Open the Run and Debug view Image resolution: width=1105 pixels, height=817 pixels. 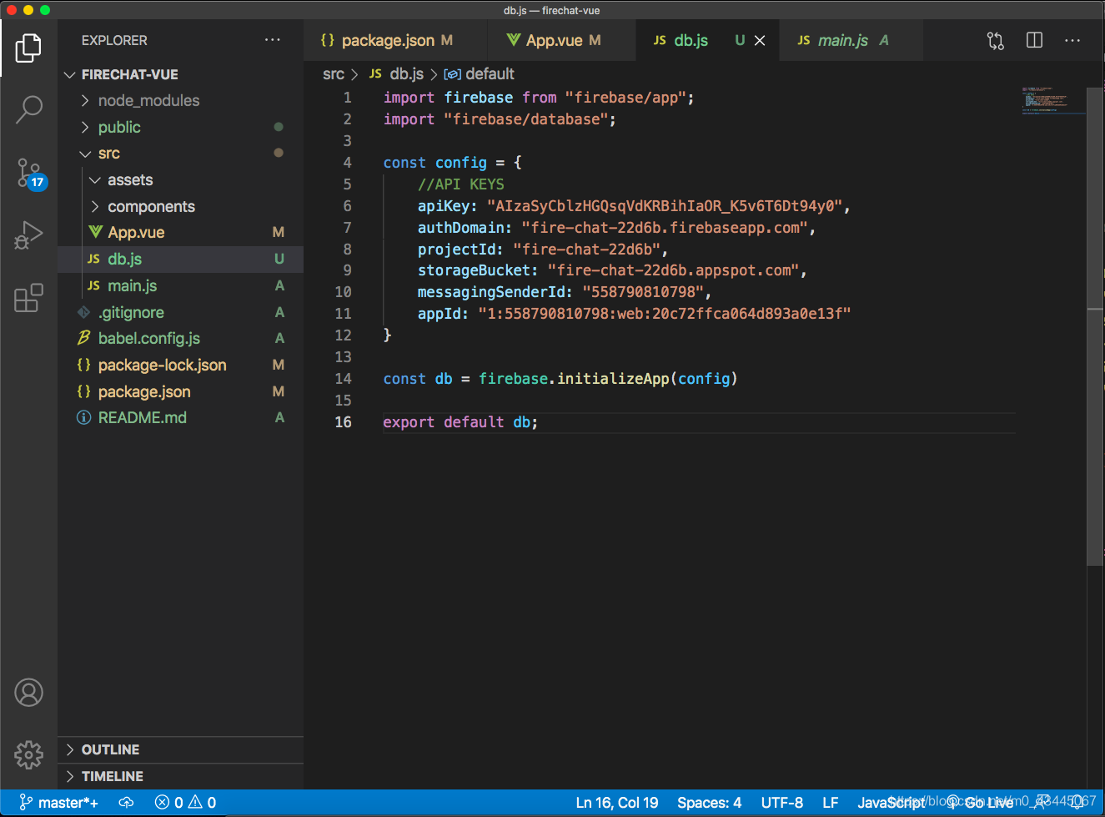(28, 235)
